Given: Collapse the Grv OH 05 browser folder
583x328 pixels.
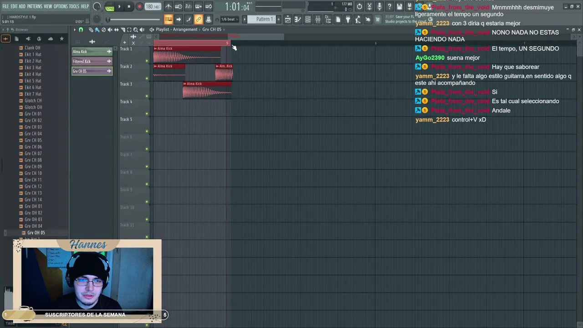Looking at the screenshot, I should (x=36, y=233).
